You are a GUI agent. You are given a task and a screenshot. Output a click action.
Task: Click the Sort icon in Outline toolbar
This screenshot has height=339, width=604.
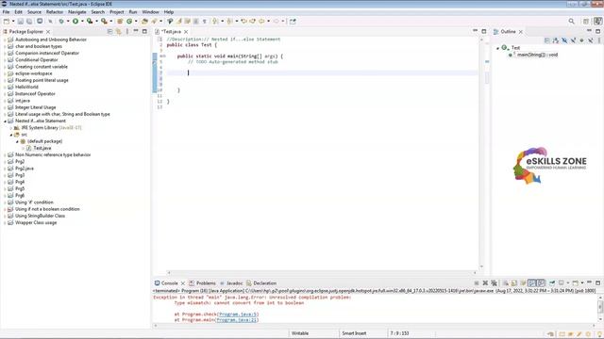tap(556, 40)
